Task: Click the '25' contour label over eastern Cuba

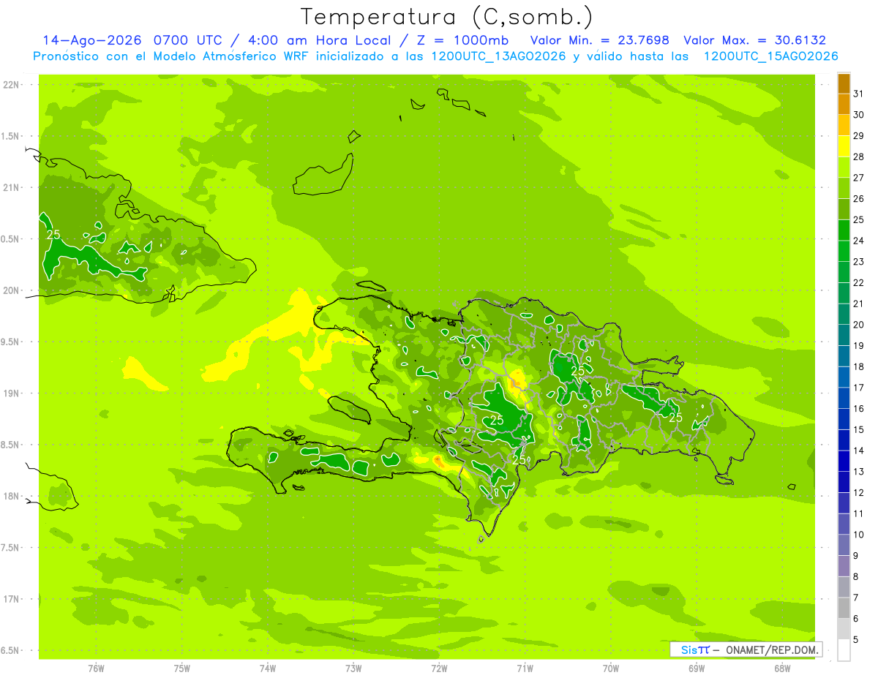Action: point(53,235)
